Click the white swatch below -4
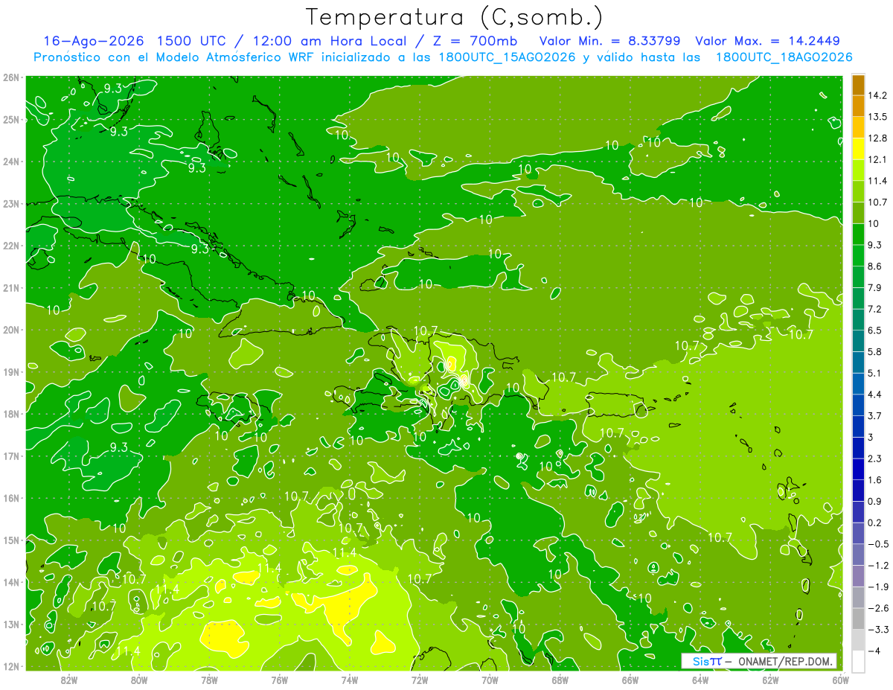 858,661
